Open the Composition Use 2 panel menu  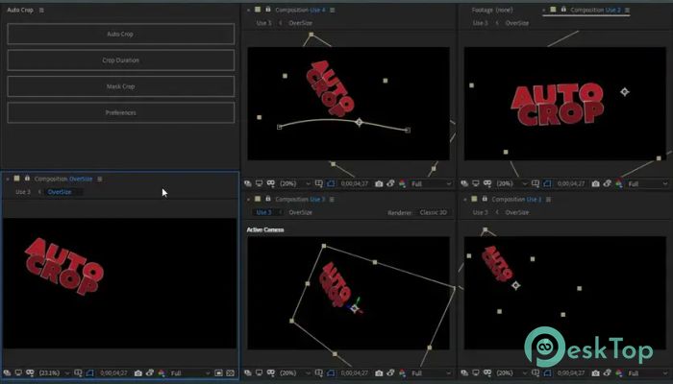627,10
